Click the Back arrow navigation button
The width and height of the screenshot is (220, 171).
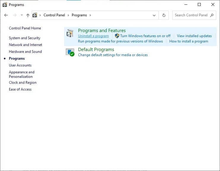pyautogui.click(x=6, y=15)
